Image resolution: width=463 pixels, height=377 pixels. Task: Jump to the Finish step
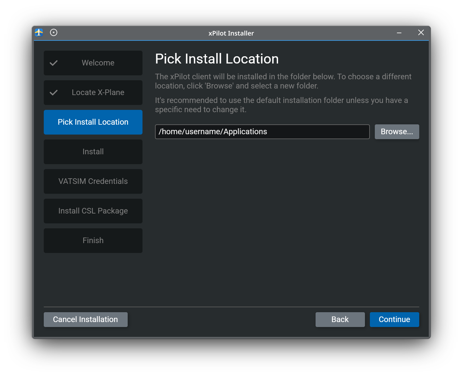(93, 240)
